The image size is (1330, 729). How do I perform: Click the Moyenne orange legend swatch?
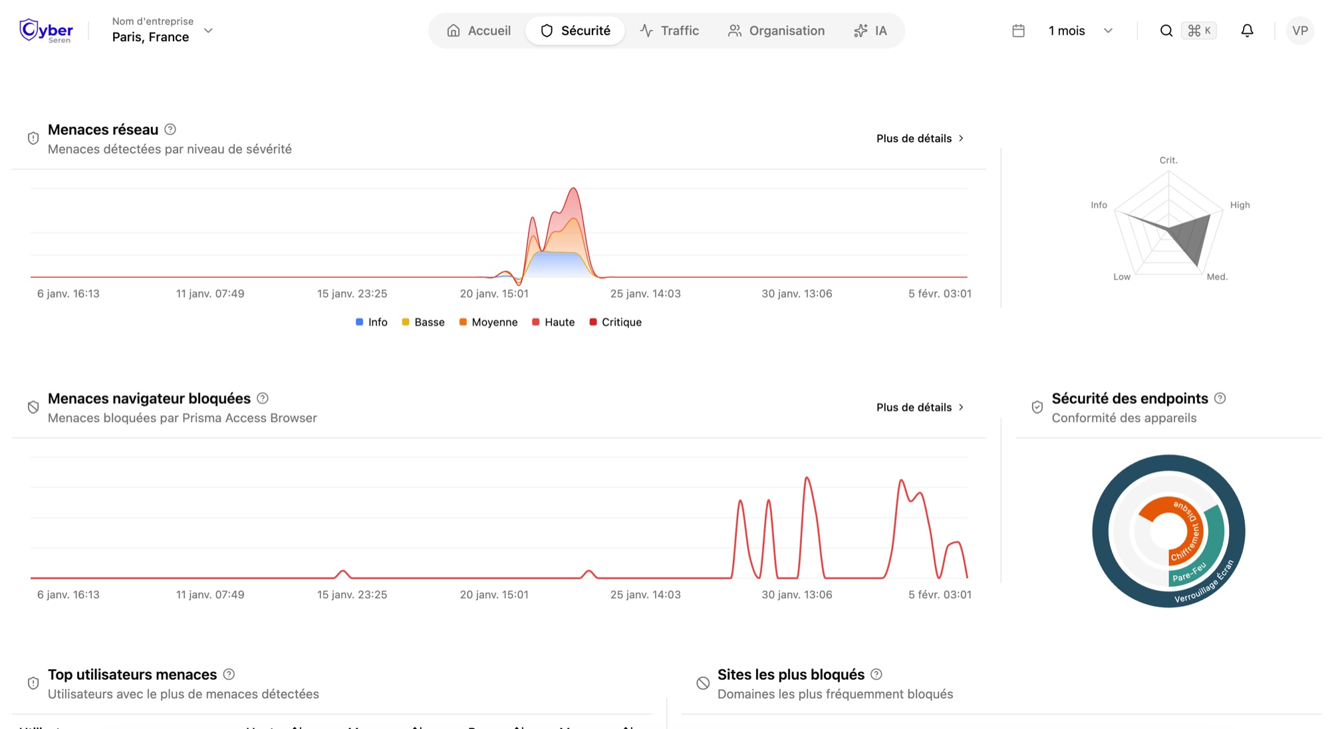(x=463, y=322)
